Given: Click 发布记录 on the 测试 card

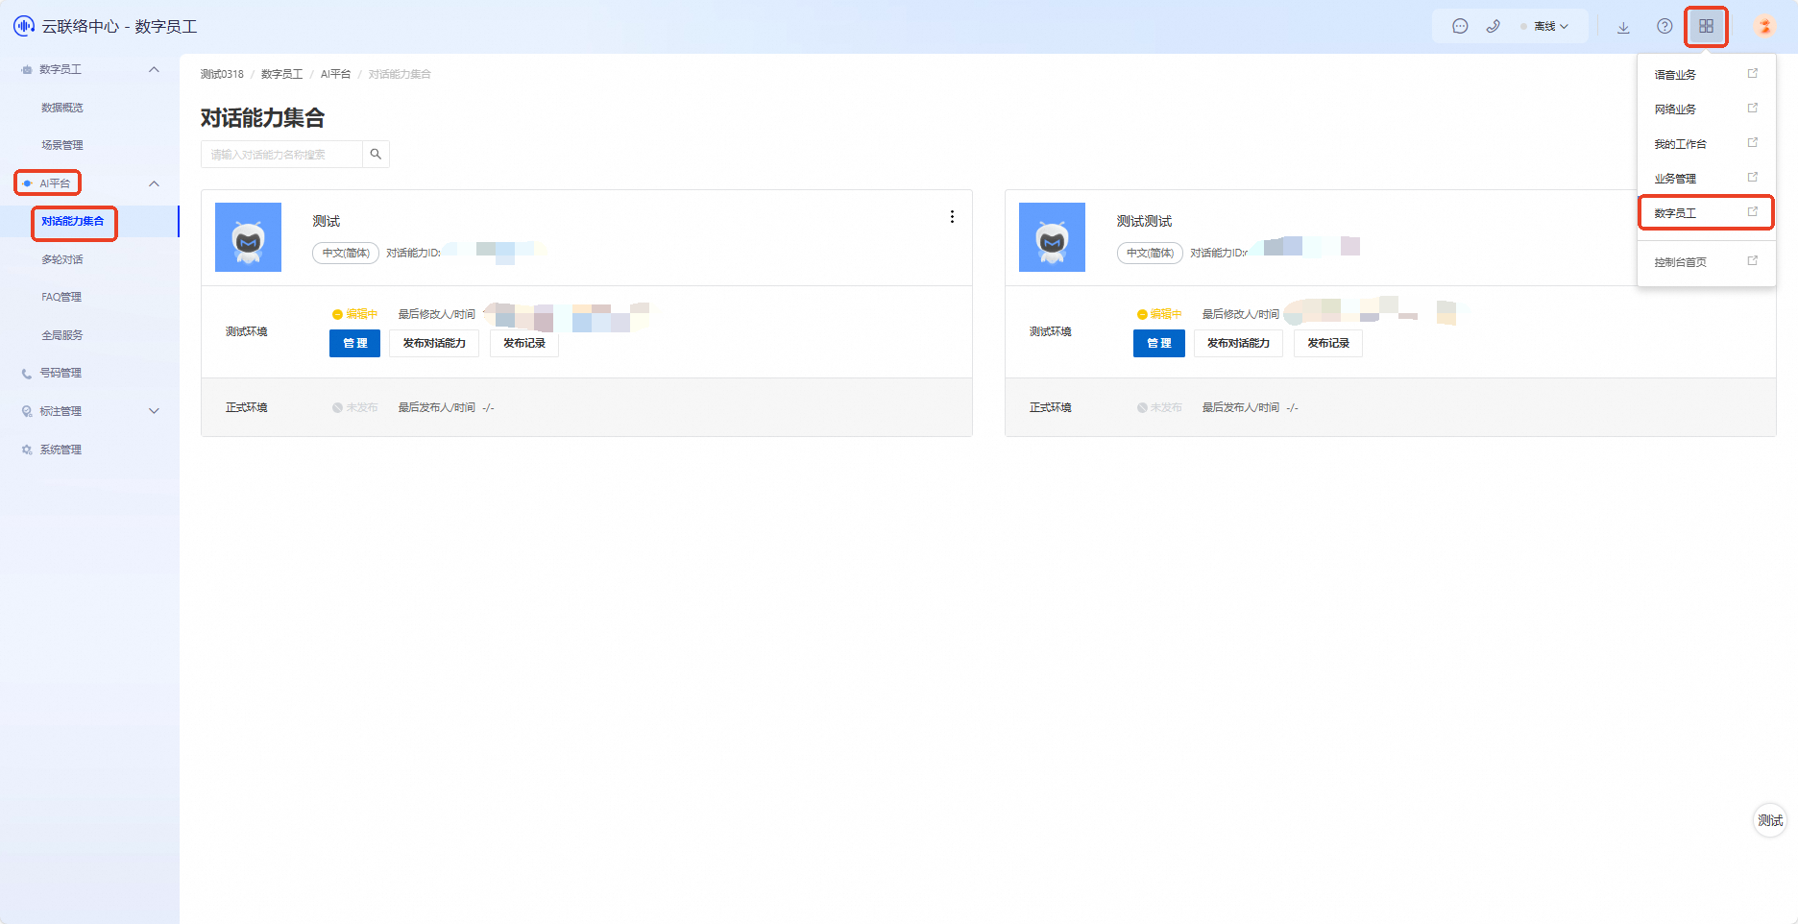Looking at the screenshot, I should tap(524, 343).
